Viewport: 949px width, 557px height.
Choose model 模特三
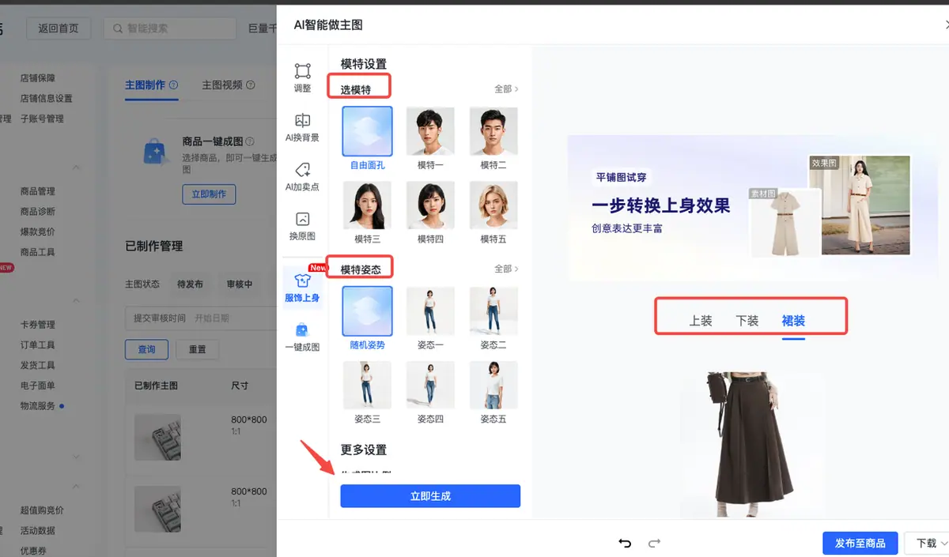pyautogui.click(x=367, y=205)
